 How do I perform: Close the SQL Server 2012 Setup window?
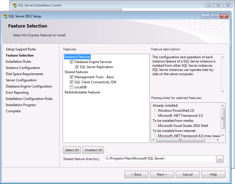tap(224, 16)
